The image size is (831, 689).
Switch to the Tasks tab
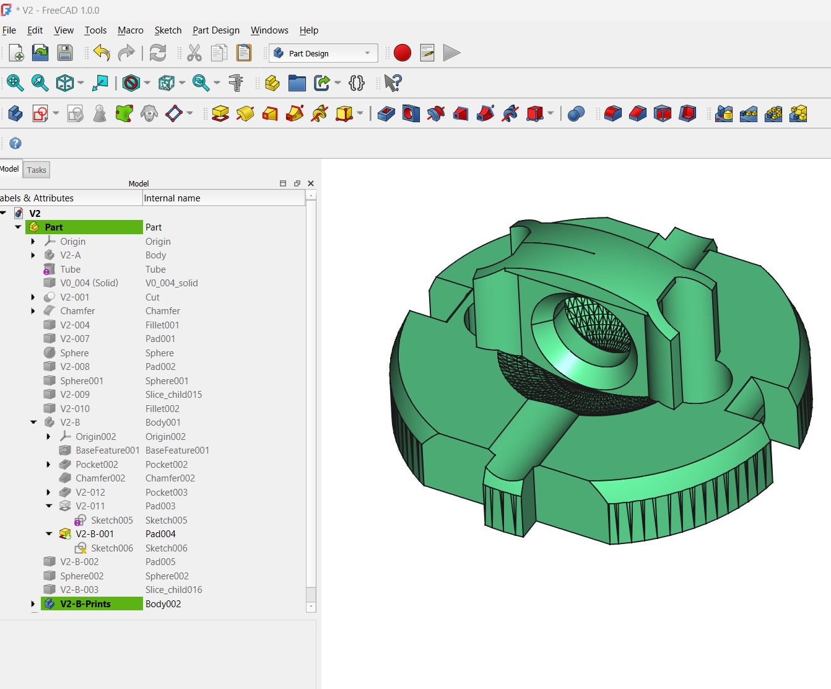[x=37, y=170]
